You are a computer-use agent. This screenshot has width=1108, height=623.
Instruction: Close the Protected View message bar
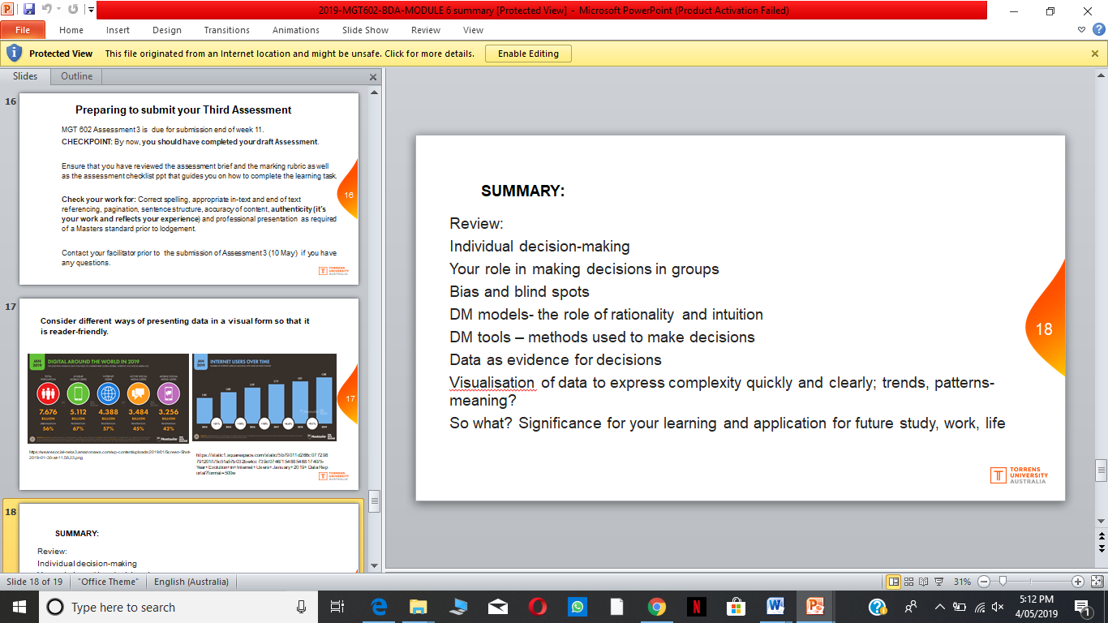point(1095,54)
